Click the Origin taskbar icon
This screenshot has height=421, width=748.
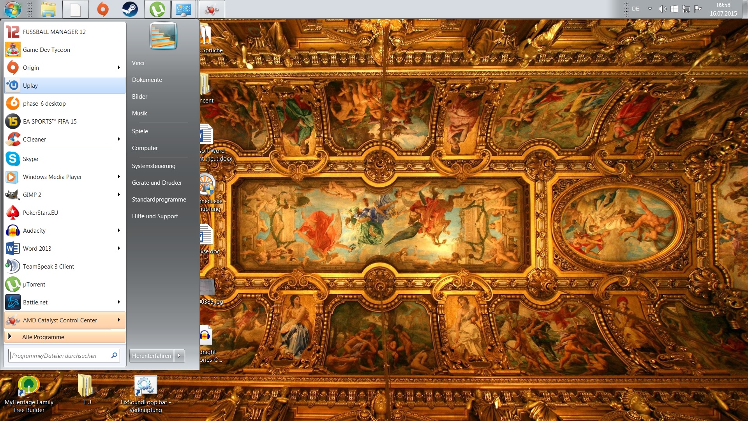point(103,9)
